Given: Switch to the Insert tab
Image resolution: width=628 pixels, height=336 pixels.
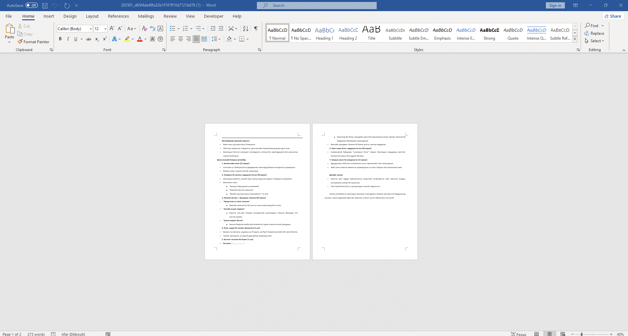Looking at the screenshot, I should [49, 16].
